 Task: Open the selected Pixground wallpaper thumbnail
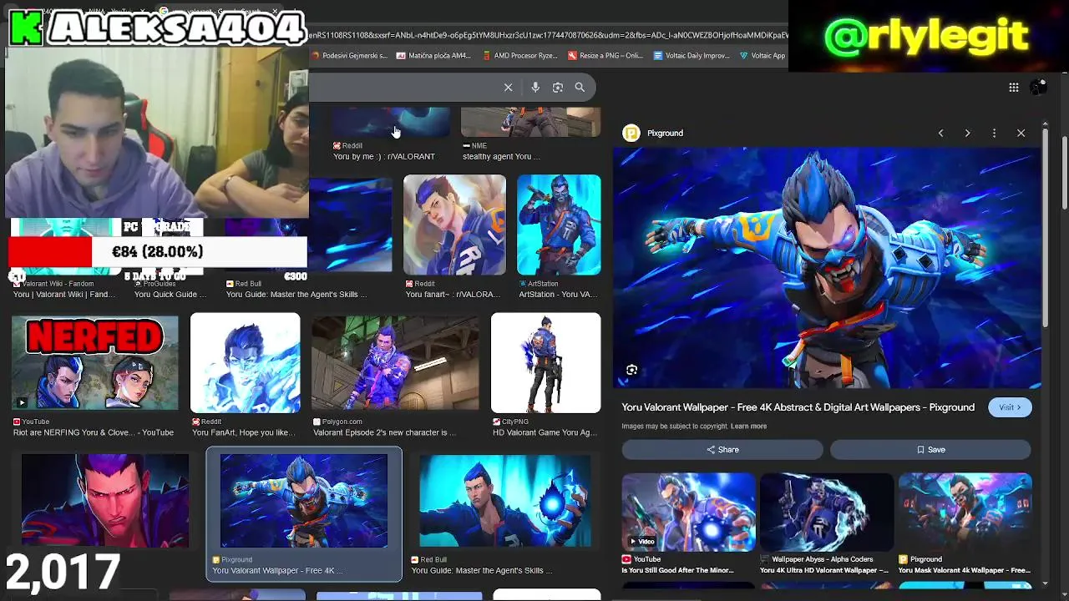click(x=304, y=501)
